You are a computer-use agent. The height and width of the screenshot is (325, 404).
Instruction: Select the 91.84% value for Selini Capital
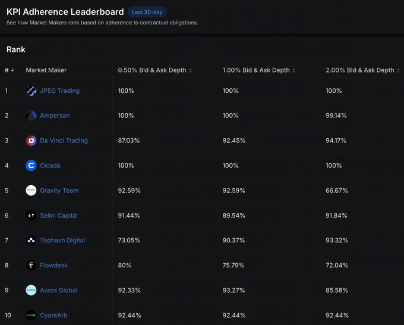pyautogui.click(x=336, y=215)
